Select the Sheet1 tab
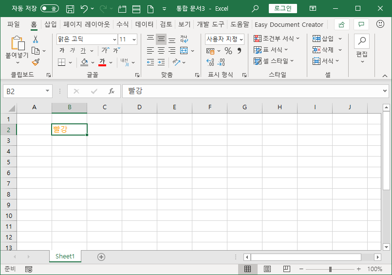This screenshot has height=275, width=392. 65,256
